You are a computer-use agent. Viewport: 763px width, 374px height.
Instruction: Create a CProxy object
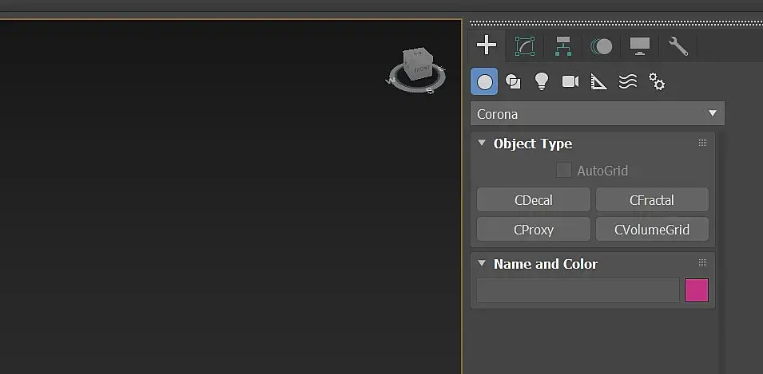[534, 229]
